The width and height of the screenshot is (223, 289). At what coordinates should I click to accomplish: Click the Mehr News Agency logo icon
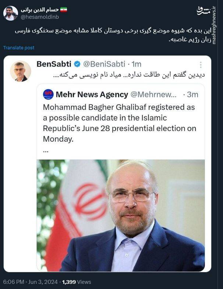pos(48,95)
